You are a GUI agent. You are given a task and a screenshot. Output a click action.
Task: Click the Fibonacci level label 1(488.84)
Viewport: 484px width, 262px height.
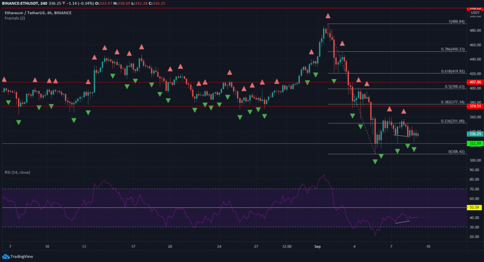456,22
